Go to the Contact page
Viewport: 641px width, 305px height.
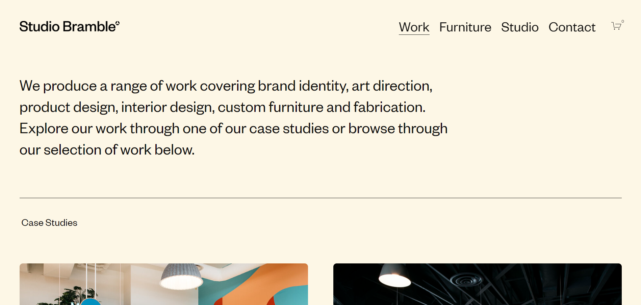[572, 27]
